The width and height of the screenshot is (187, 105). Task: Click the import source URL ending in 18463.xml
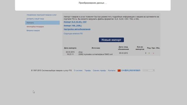pyautogui.click(x=96, y=53)
